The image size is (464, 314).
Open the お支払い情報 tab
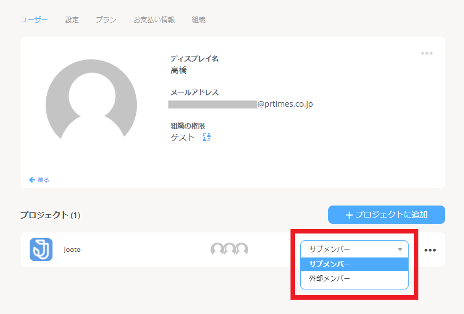pyautogui.click(x=154, y=20)
